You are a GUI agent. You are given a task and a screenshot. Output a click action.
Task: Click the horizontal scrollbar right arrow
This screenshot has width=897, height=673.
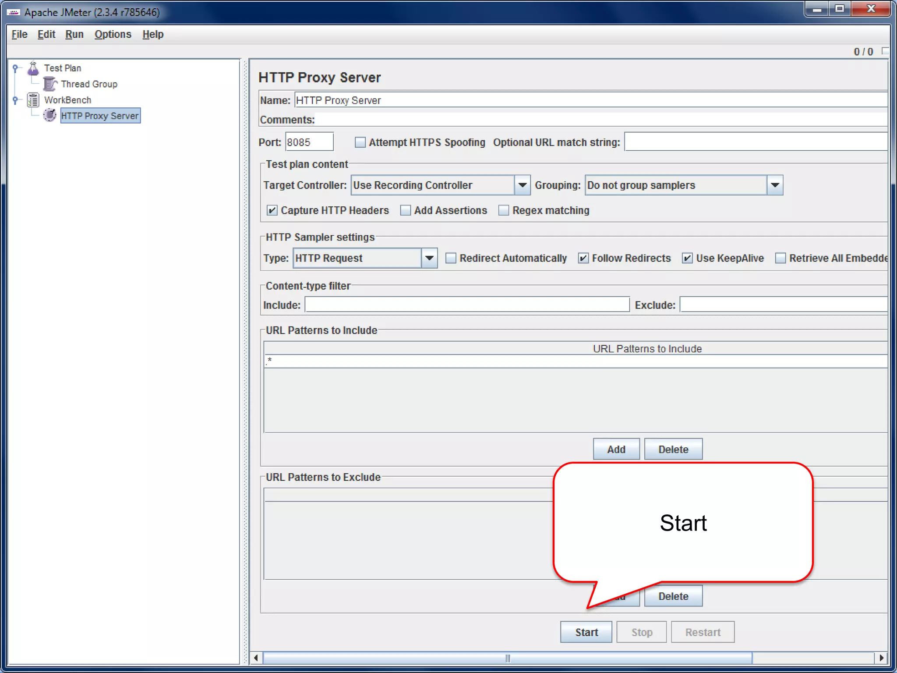pos(881,658)
